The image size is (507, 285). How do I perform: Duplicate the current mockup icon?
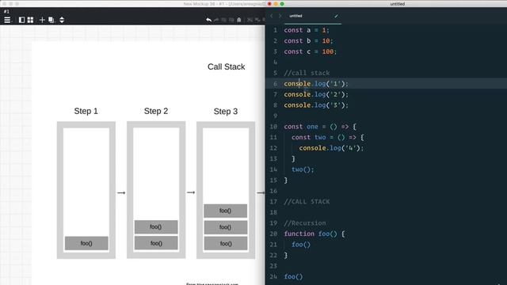51,20
